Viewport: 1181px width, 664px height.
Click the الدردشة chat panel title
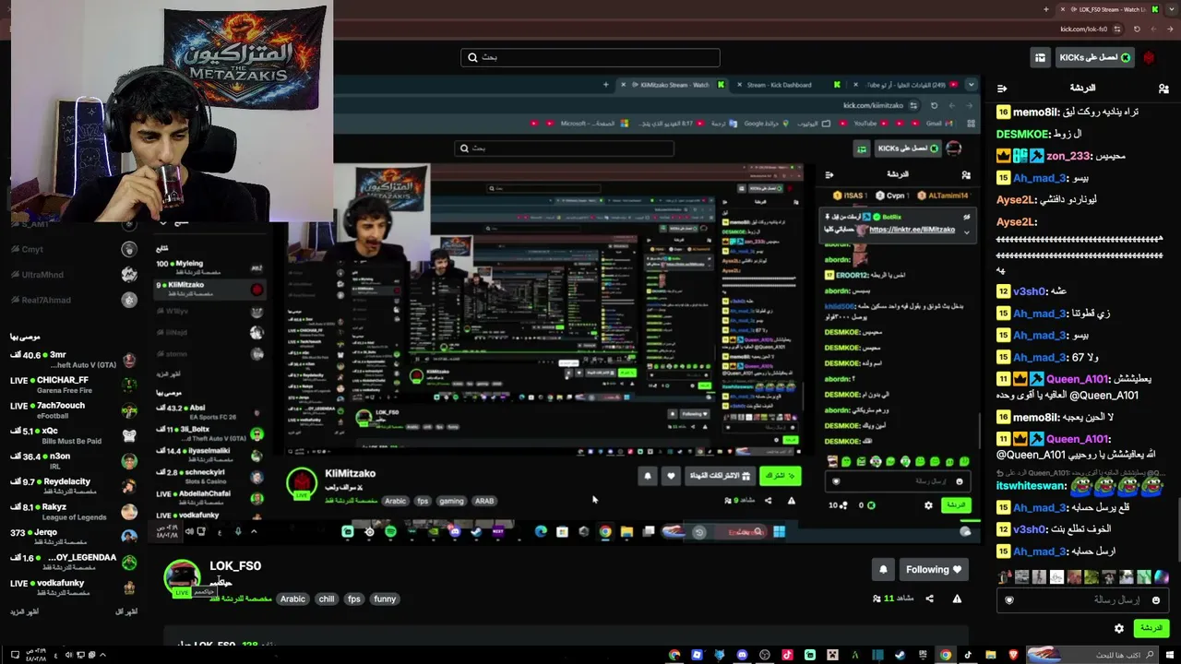[1082, 89]
